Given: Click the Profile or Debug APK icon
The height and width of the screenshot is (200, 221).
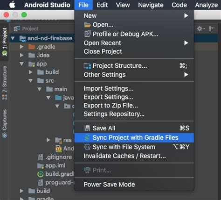Looking at the screenshot, I should pyautogui.click(x=87, y=34).
